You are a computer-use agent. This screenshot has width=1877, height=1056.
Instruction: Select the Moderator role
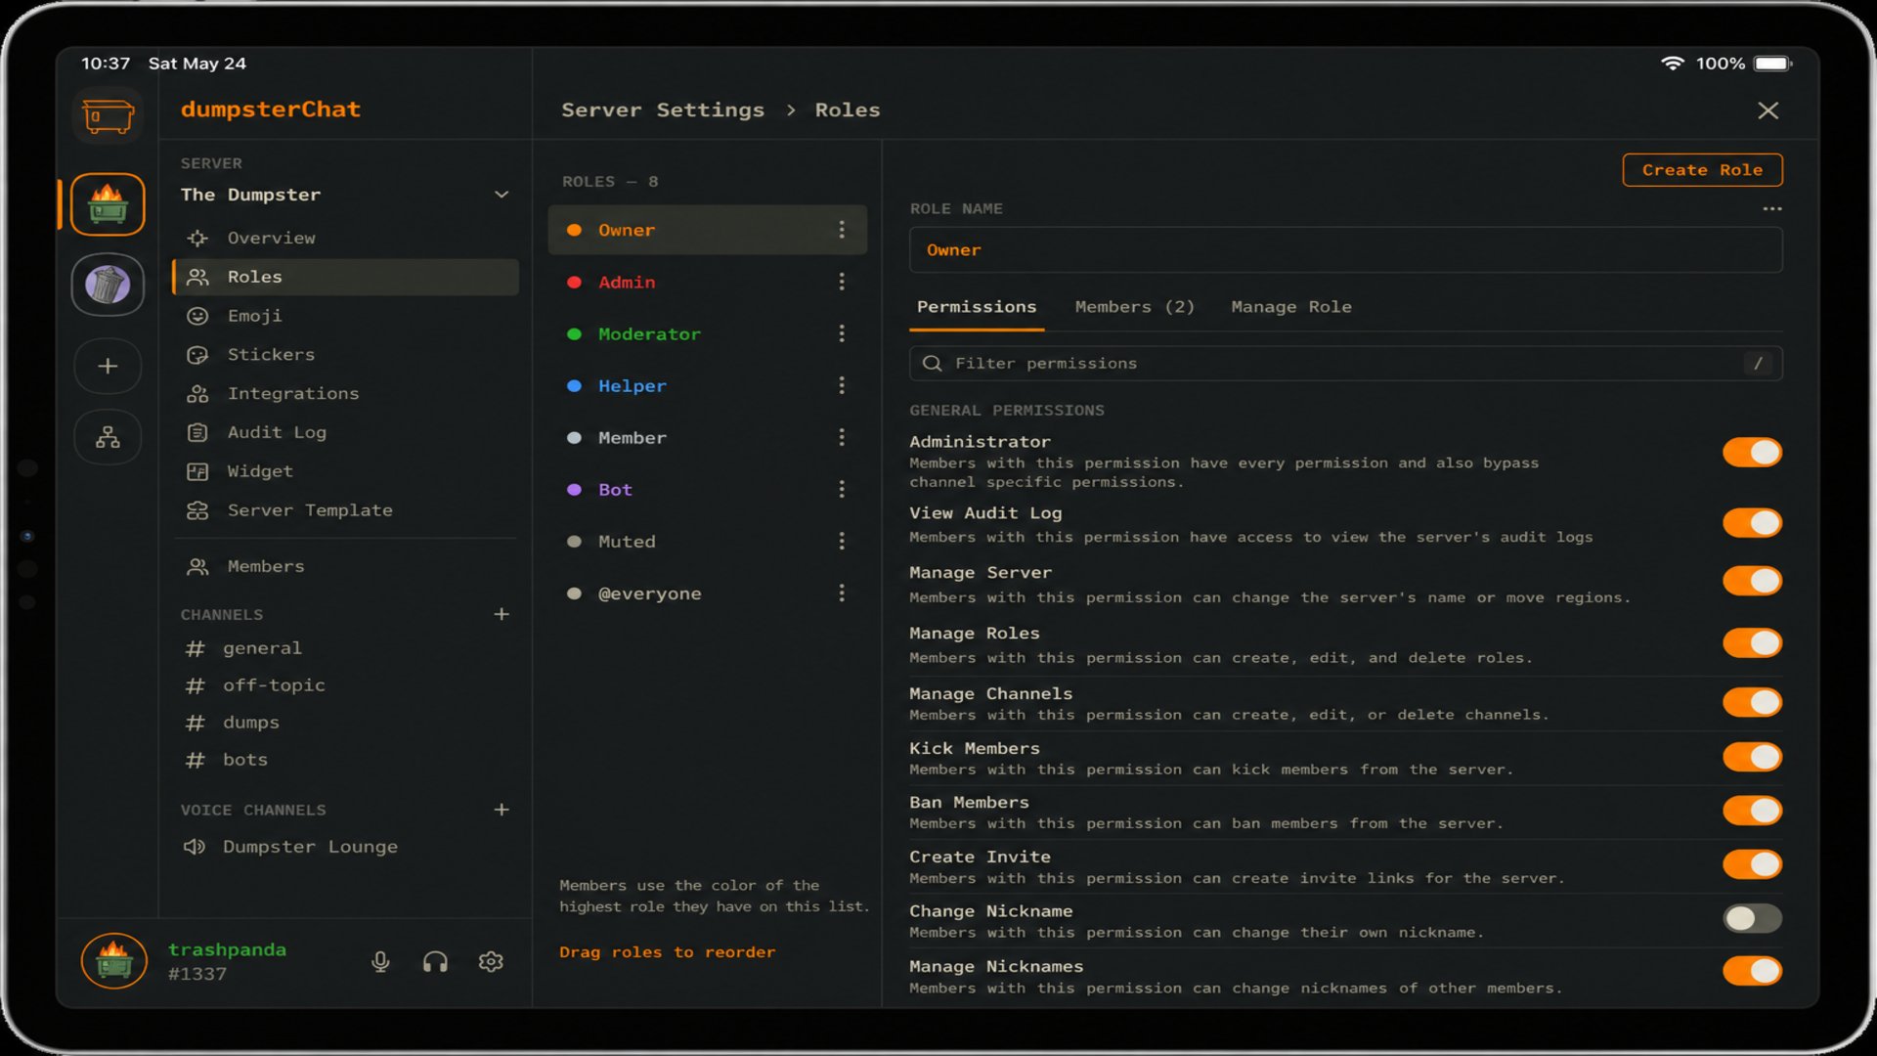point(707,333)
